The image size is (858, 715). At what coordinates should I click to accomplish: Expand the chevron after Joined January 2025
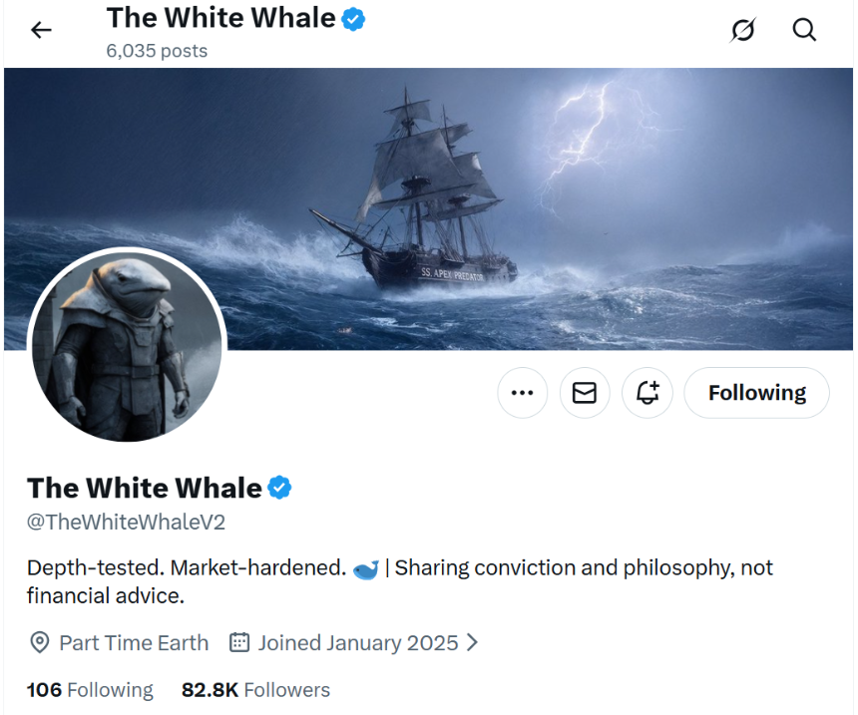pos(472,642)
